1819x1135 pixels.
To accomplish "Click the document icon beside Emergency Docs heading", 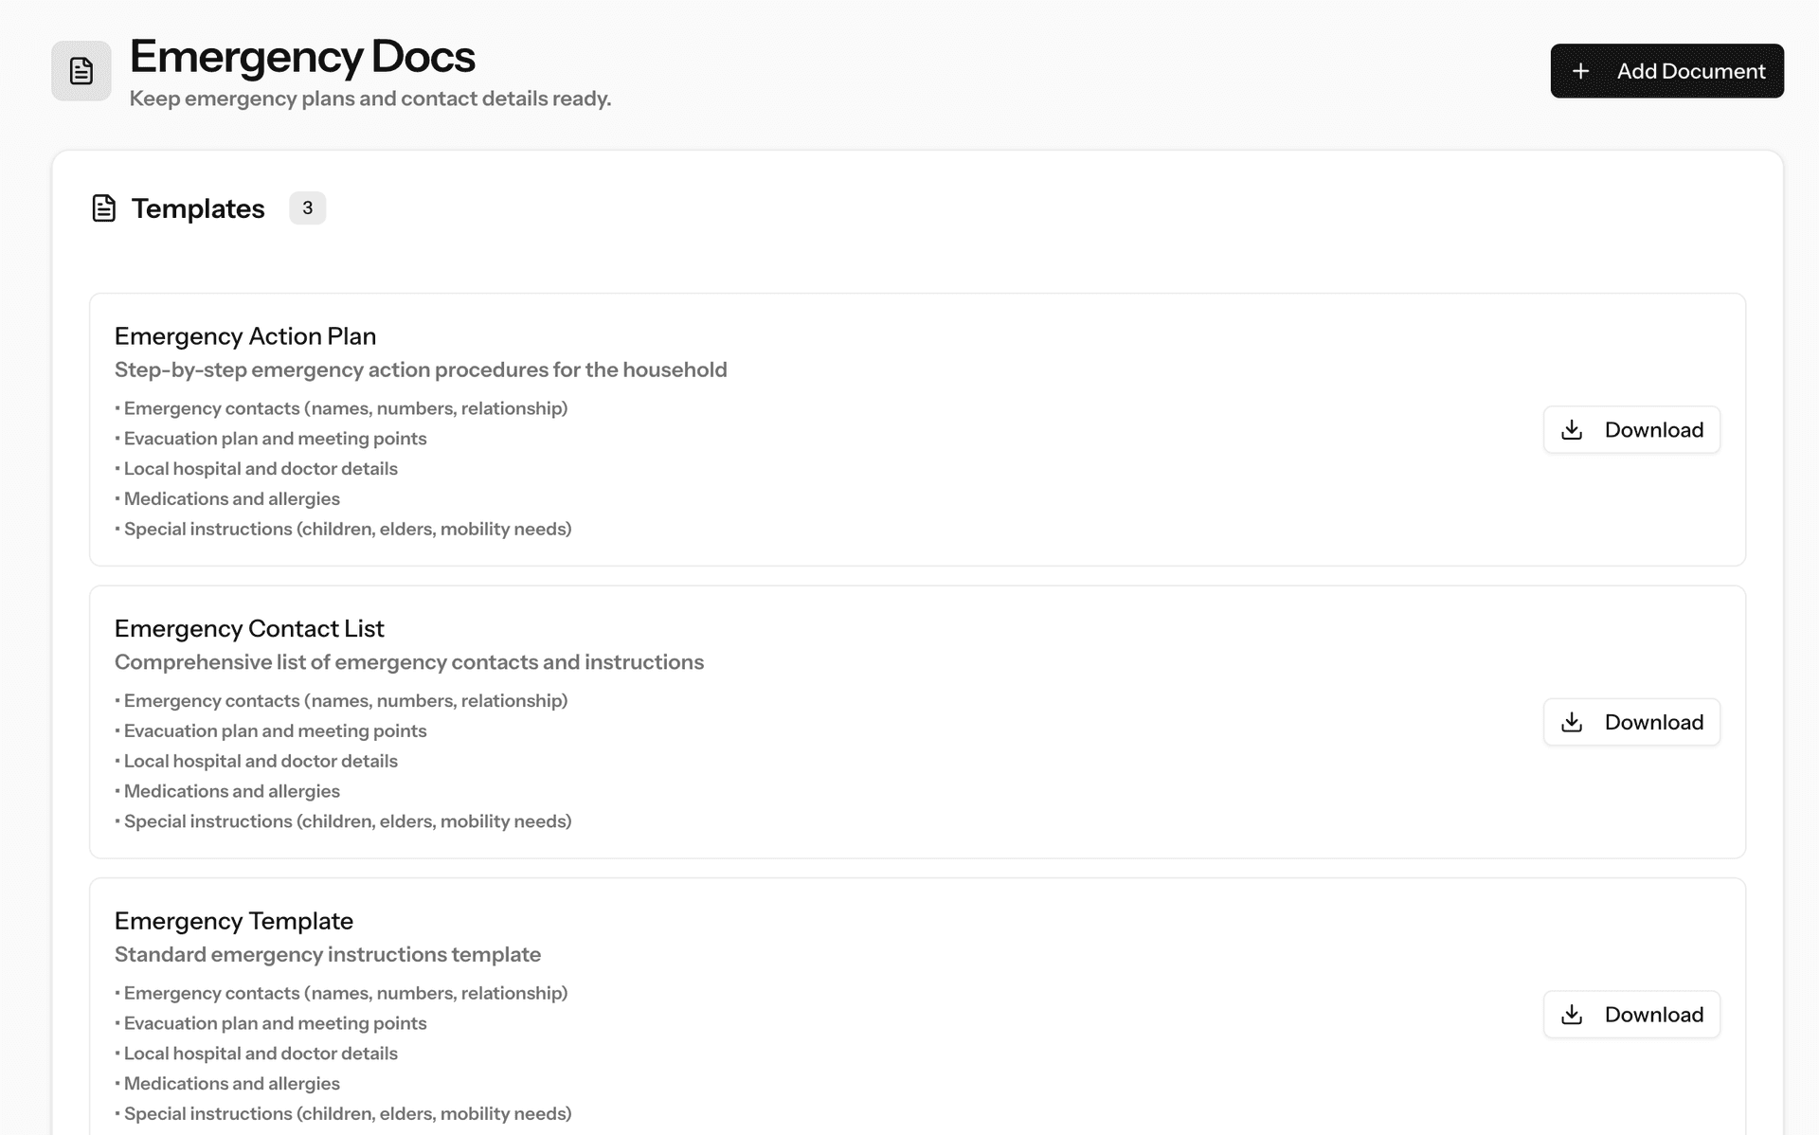I will [81, 70].
